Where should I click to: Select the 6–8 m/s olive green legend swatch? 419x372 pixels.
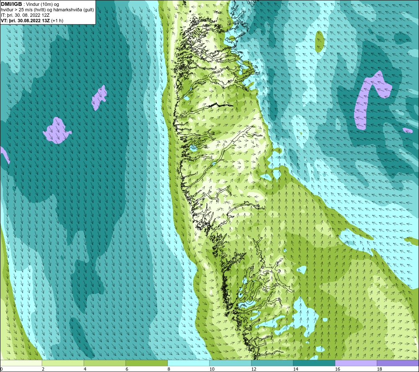coord(146,363)
